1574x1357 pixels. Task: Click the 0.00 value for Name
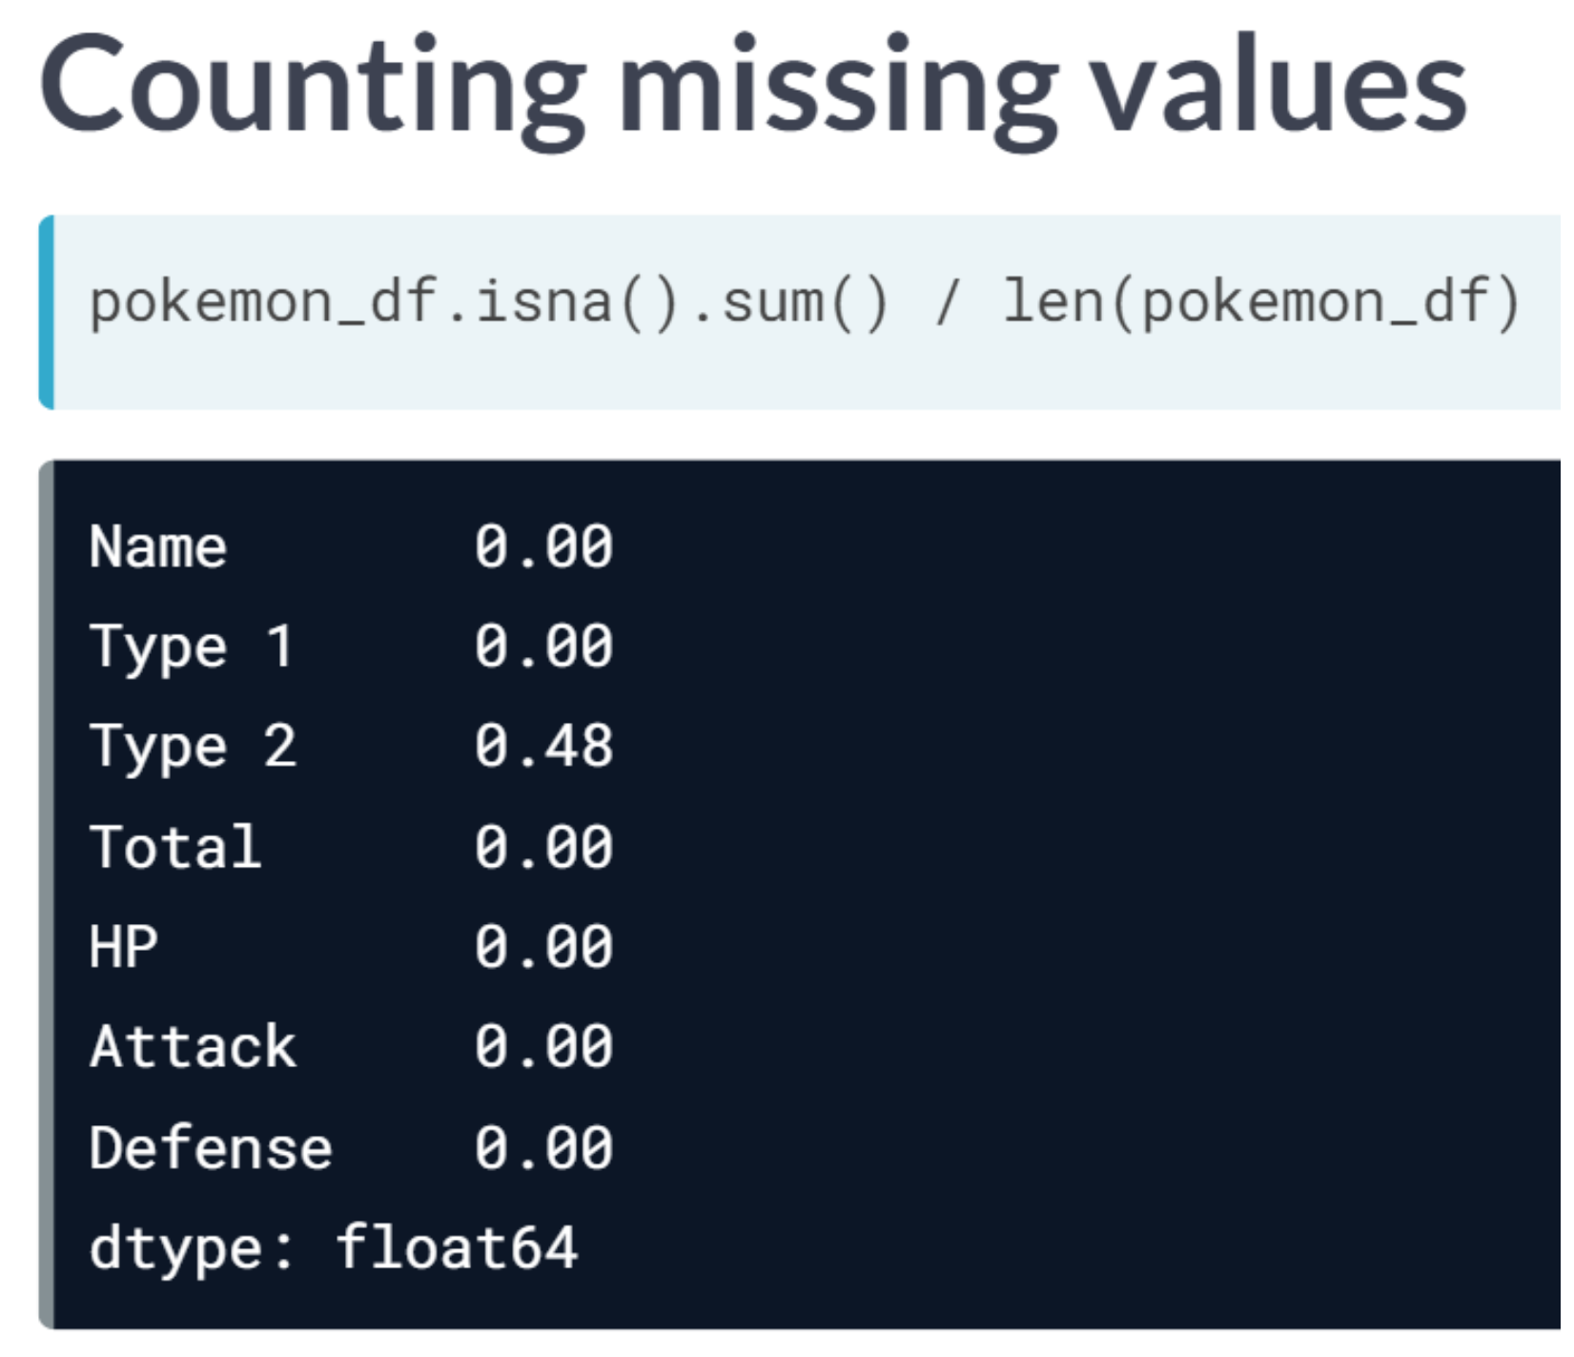(543, 547)
